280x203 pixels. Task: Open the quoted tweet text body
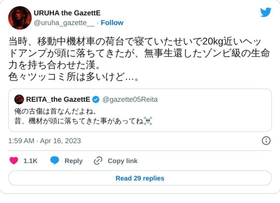coord(83,116)
